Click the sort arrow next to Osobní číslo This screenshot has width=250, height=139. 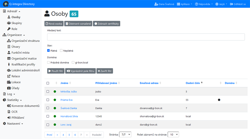(202, 83)
